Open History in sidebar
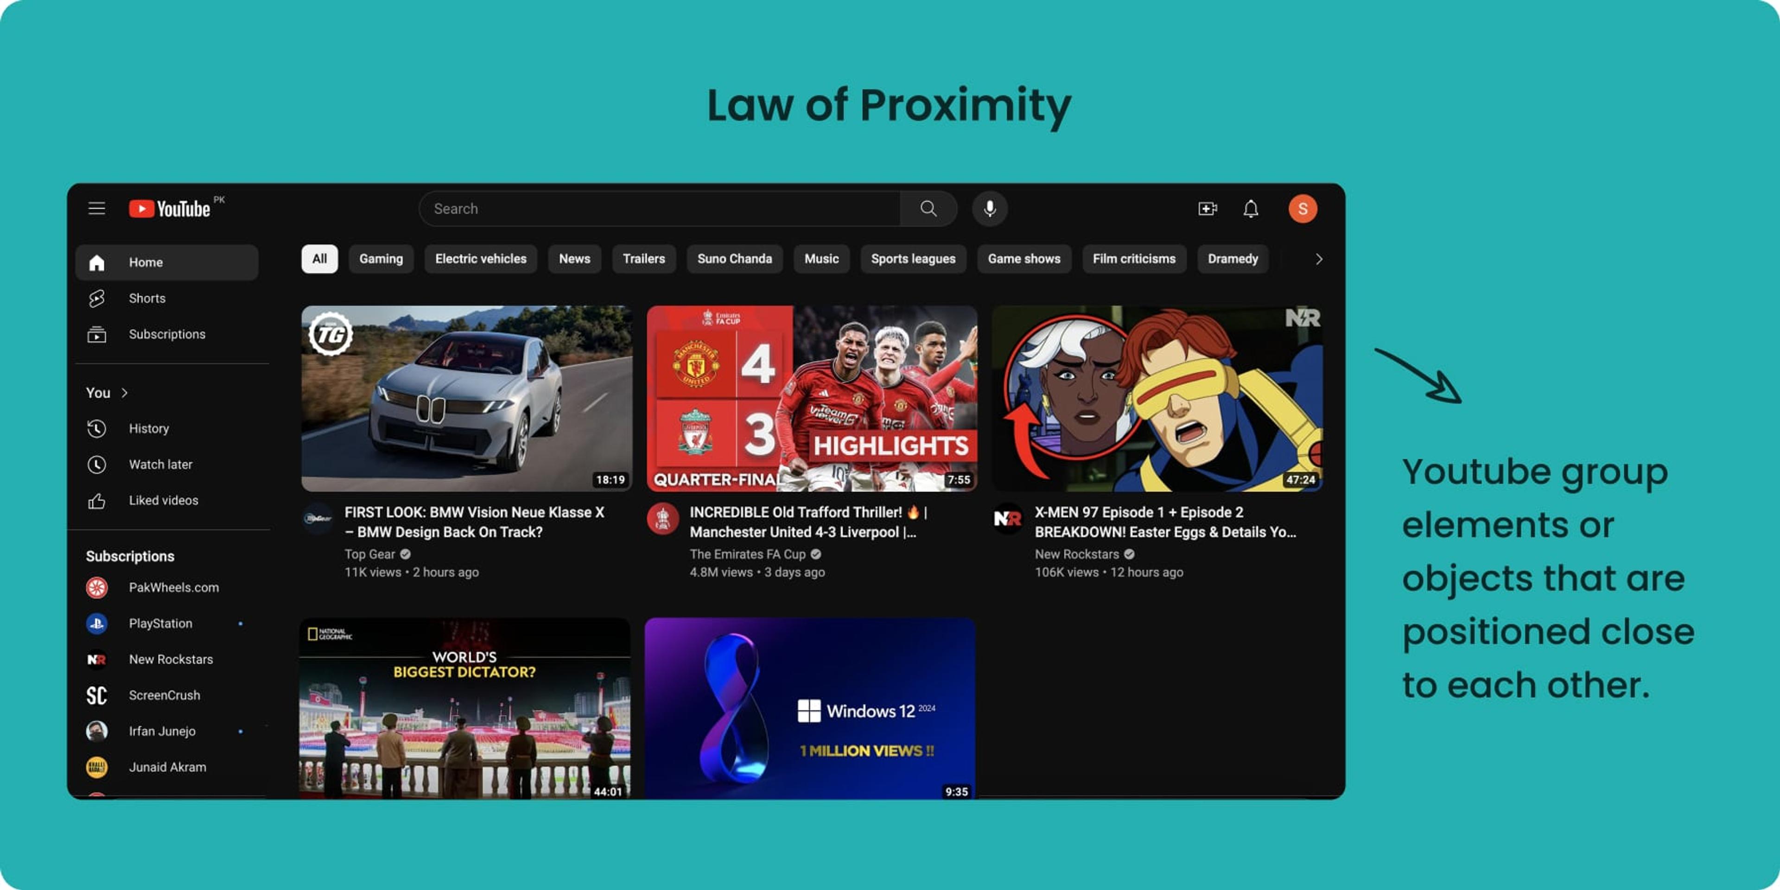Image resolution: width=1780 pixels, height=890 pixels. pyautogui.click(x=166, y=428)
